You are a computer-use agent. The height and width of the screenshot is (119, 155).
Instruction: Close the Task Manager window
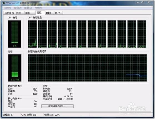149,2
